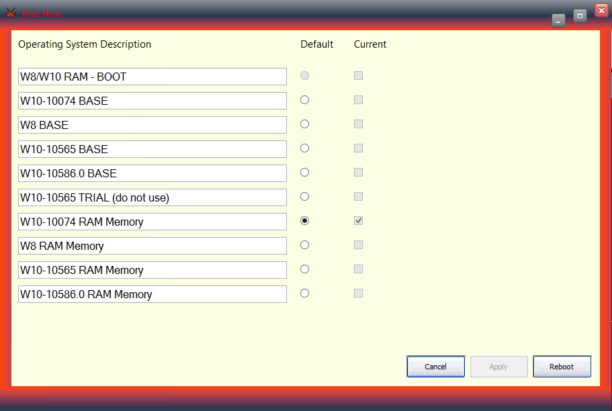Tick Current checkbox for W8 RAM Memory
The width and height of the screenshot is (612, 411).
click(x=358, y=245)
